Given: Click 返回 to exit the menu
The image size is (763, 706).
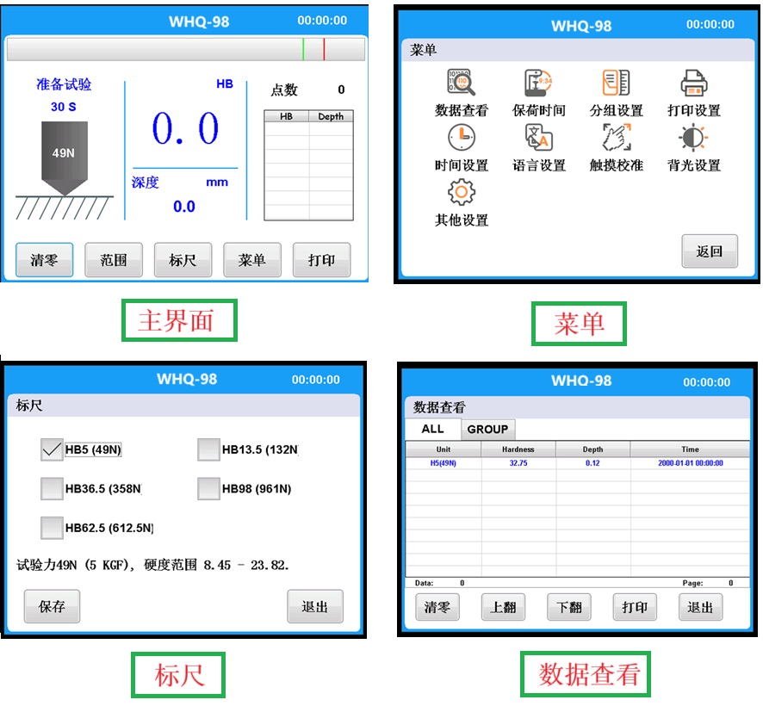Looking at the screenshot, I should [710, 251].
